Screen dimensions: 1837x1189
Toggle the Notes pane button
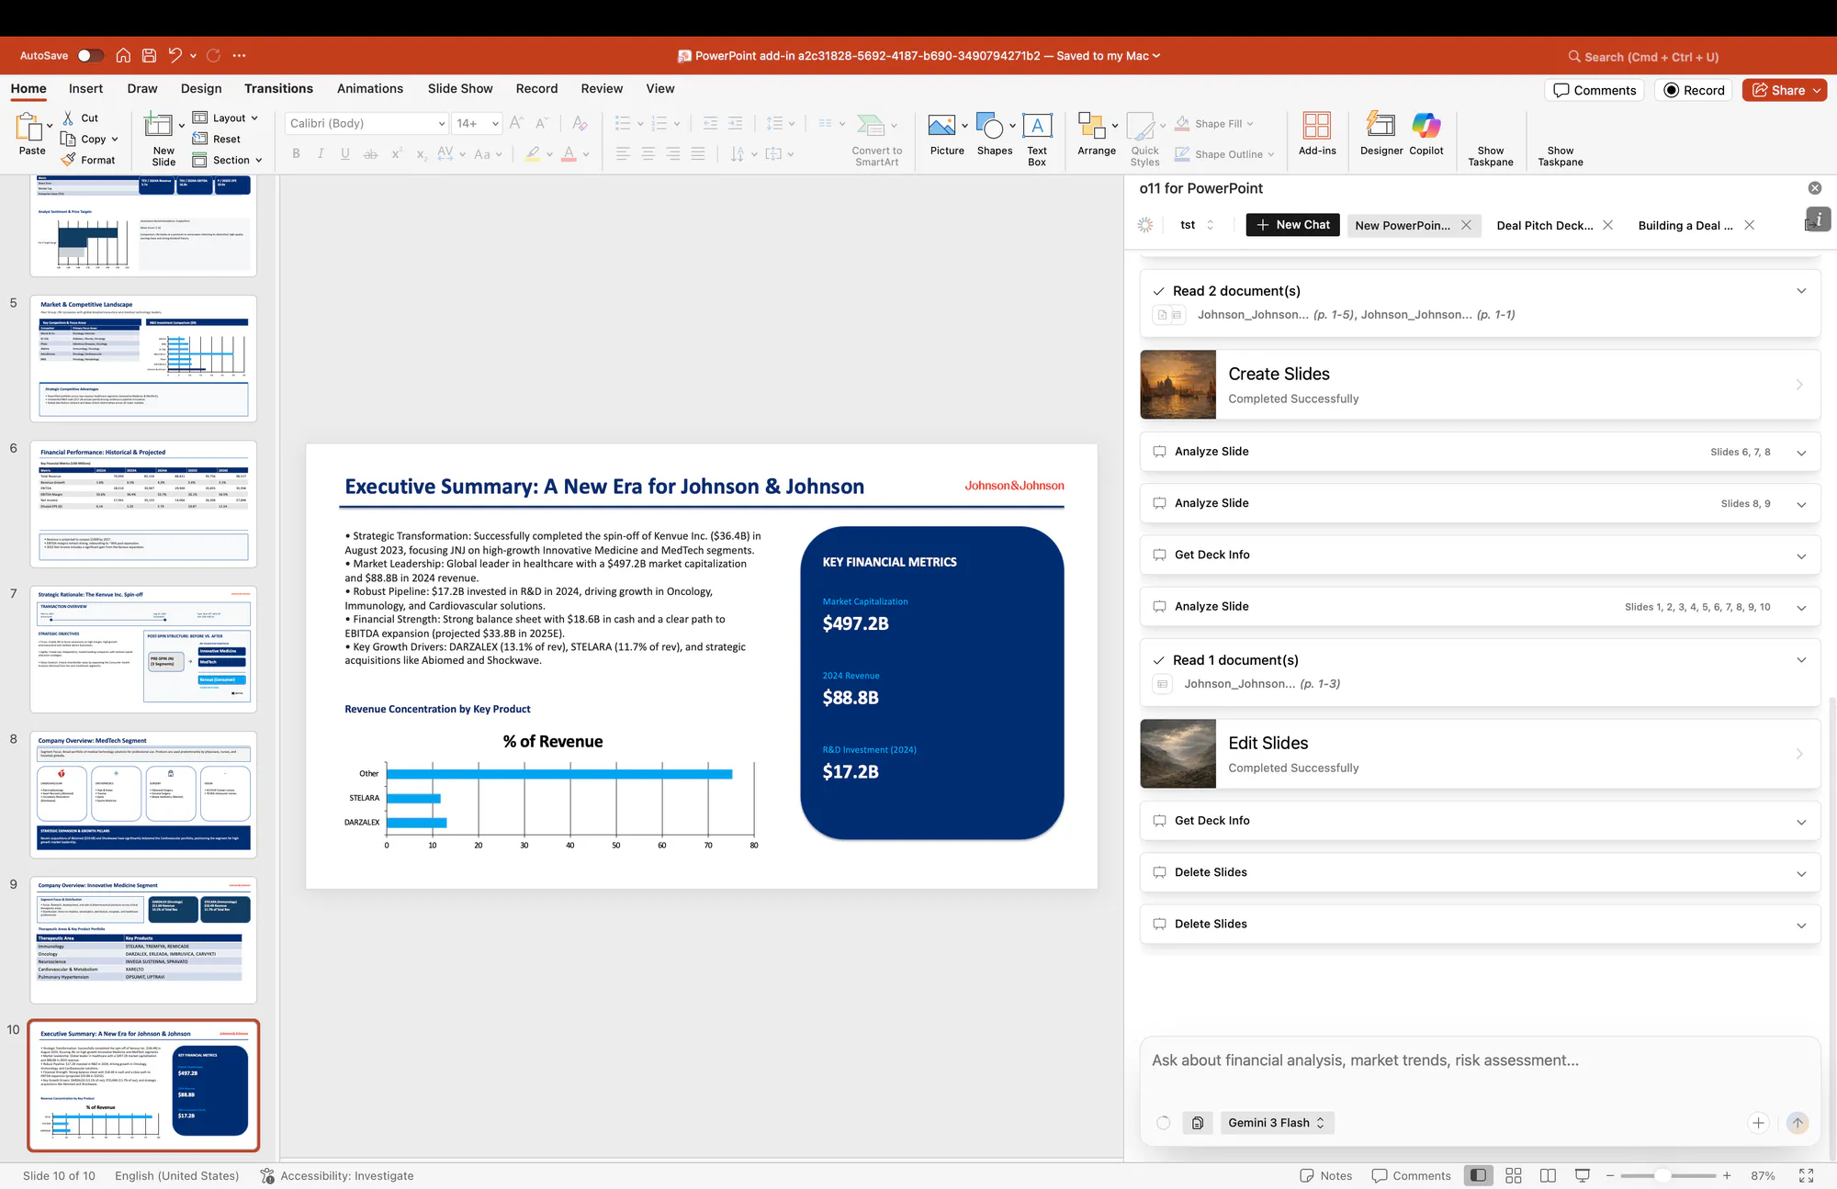pos(1326,1175)
